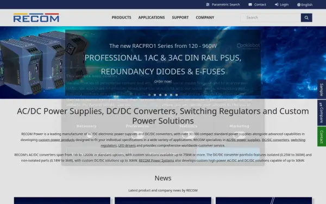Viewport: 326px width, 204px height.
Task: Follow the 'custom power products' link
Action: pos(57,140)
